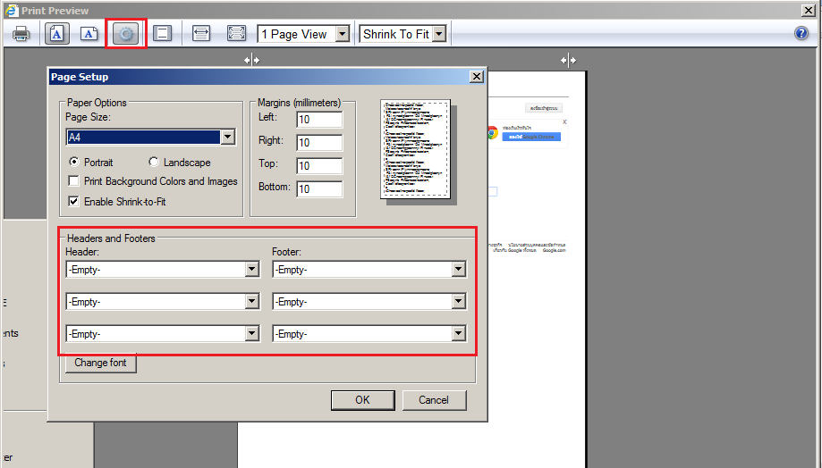Image resolution: width=822 pixels, height=468 pixels.
Task: Click the Change font button
Action: point(101,363)
